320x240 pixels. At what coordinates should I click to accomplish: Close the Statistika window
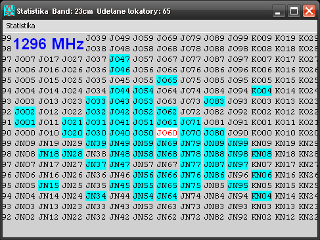pos(309,11)
